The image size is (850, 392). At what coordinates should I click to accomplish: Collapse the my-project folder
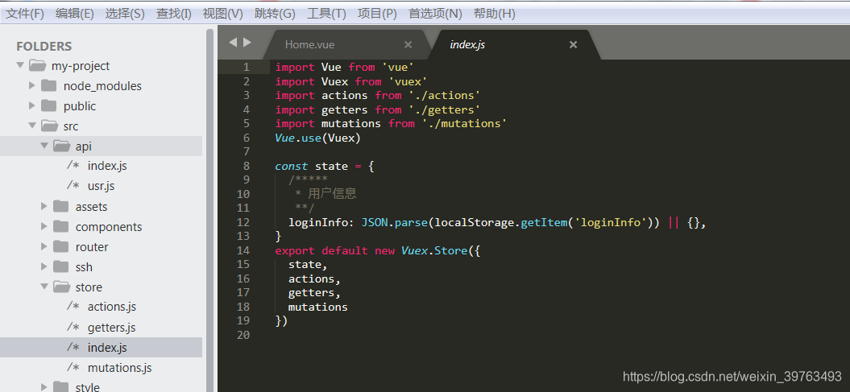[x=20, y=65]
